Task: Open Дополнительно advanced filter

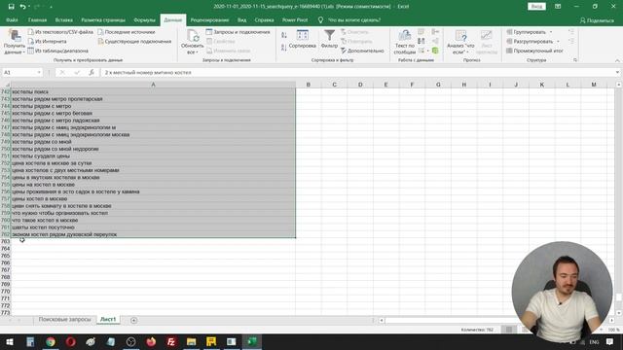Action: [x=362, y=51]
